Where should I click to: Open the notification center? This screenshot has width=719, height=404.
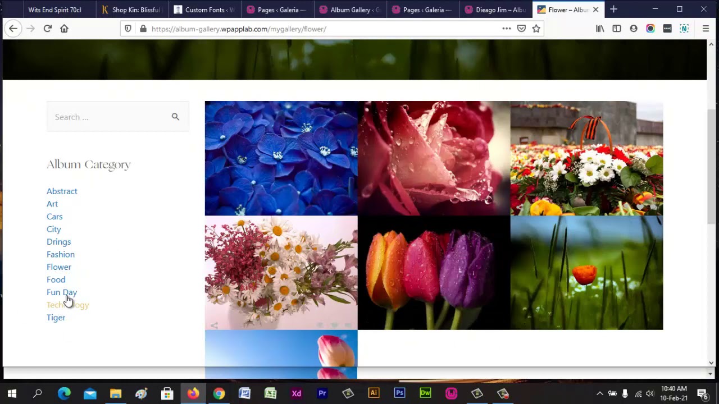pyautogui.click(x=702, y=393)
